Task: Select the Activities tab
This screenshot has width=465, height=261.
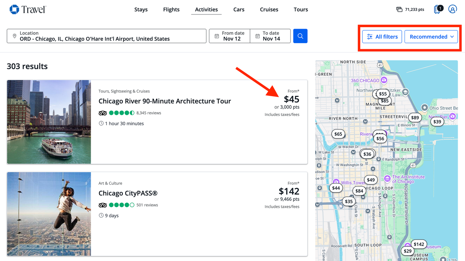Action: 206,9
